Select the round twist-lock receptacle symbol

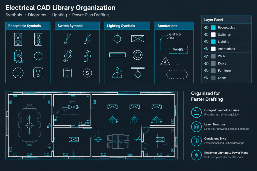tap(18, 73)
